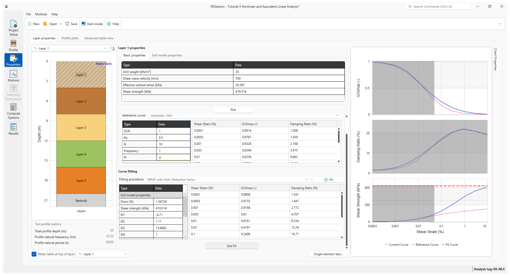
Task: Click the Fit button with green check
Action: (328, 180)
